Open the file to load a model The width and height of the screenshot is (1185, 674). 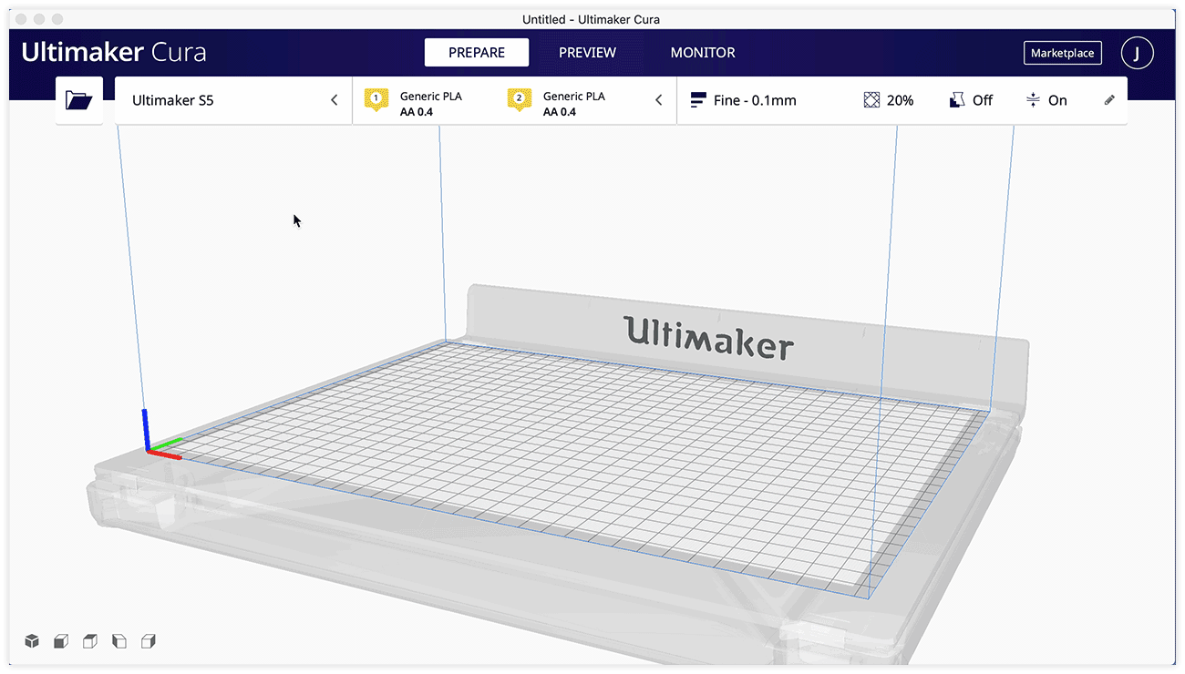[79, 100]
